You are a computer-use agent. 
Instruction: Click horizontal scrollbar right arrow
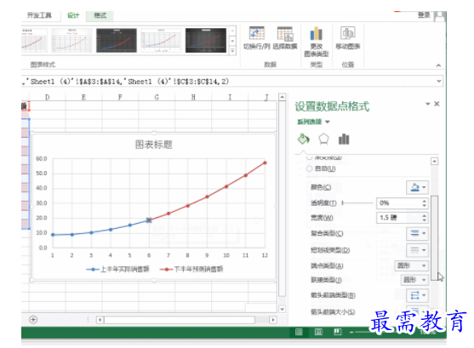(x=273, y=320)
